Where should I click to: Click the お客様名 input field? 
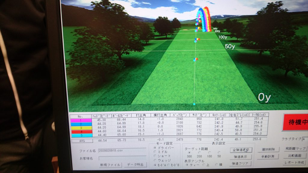(x=123, y=158)
